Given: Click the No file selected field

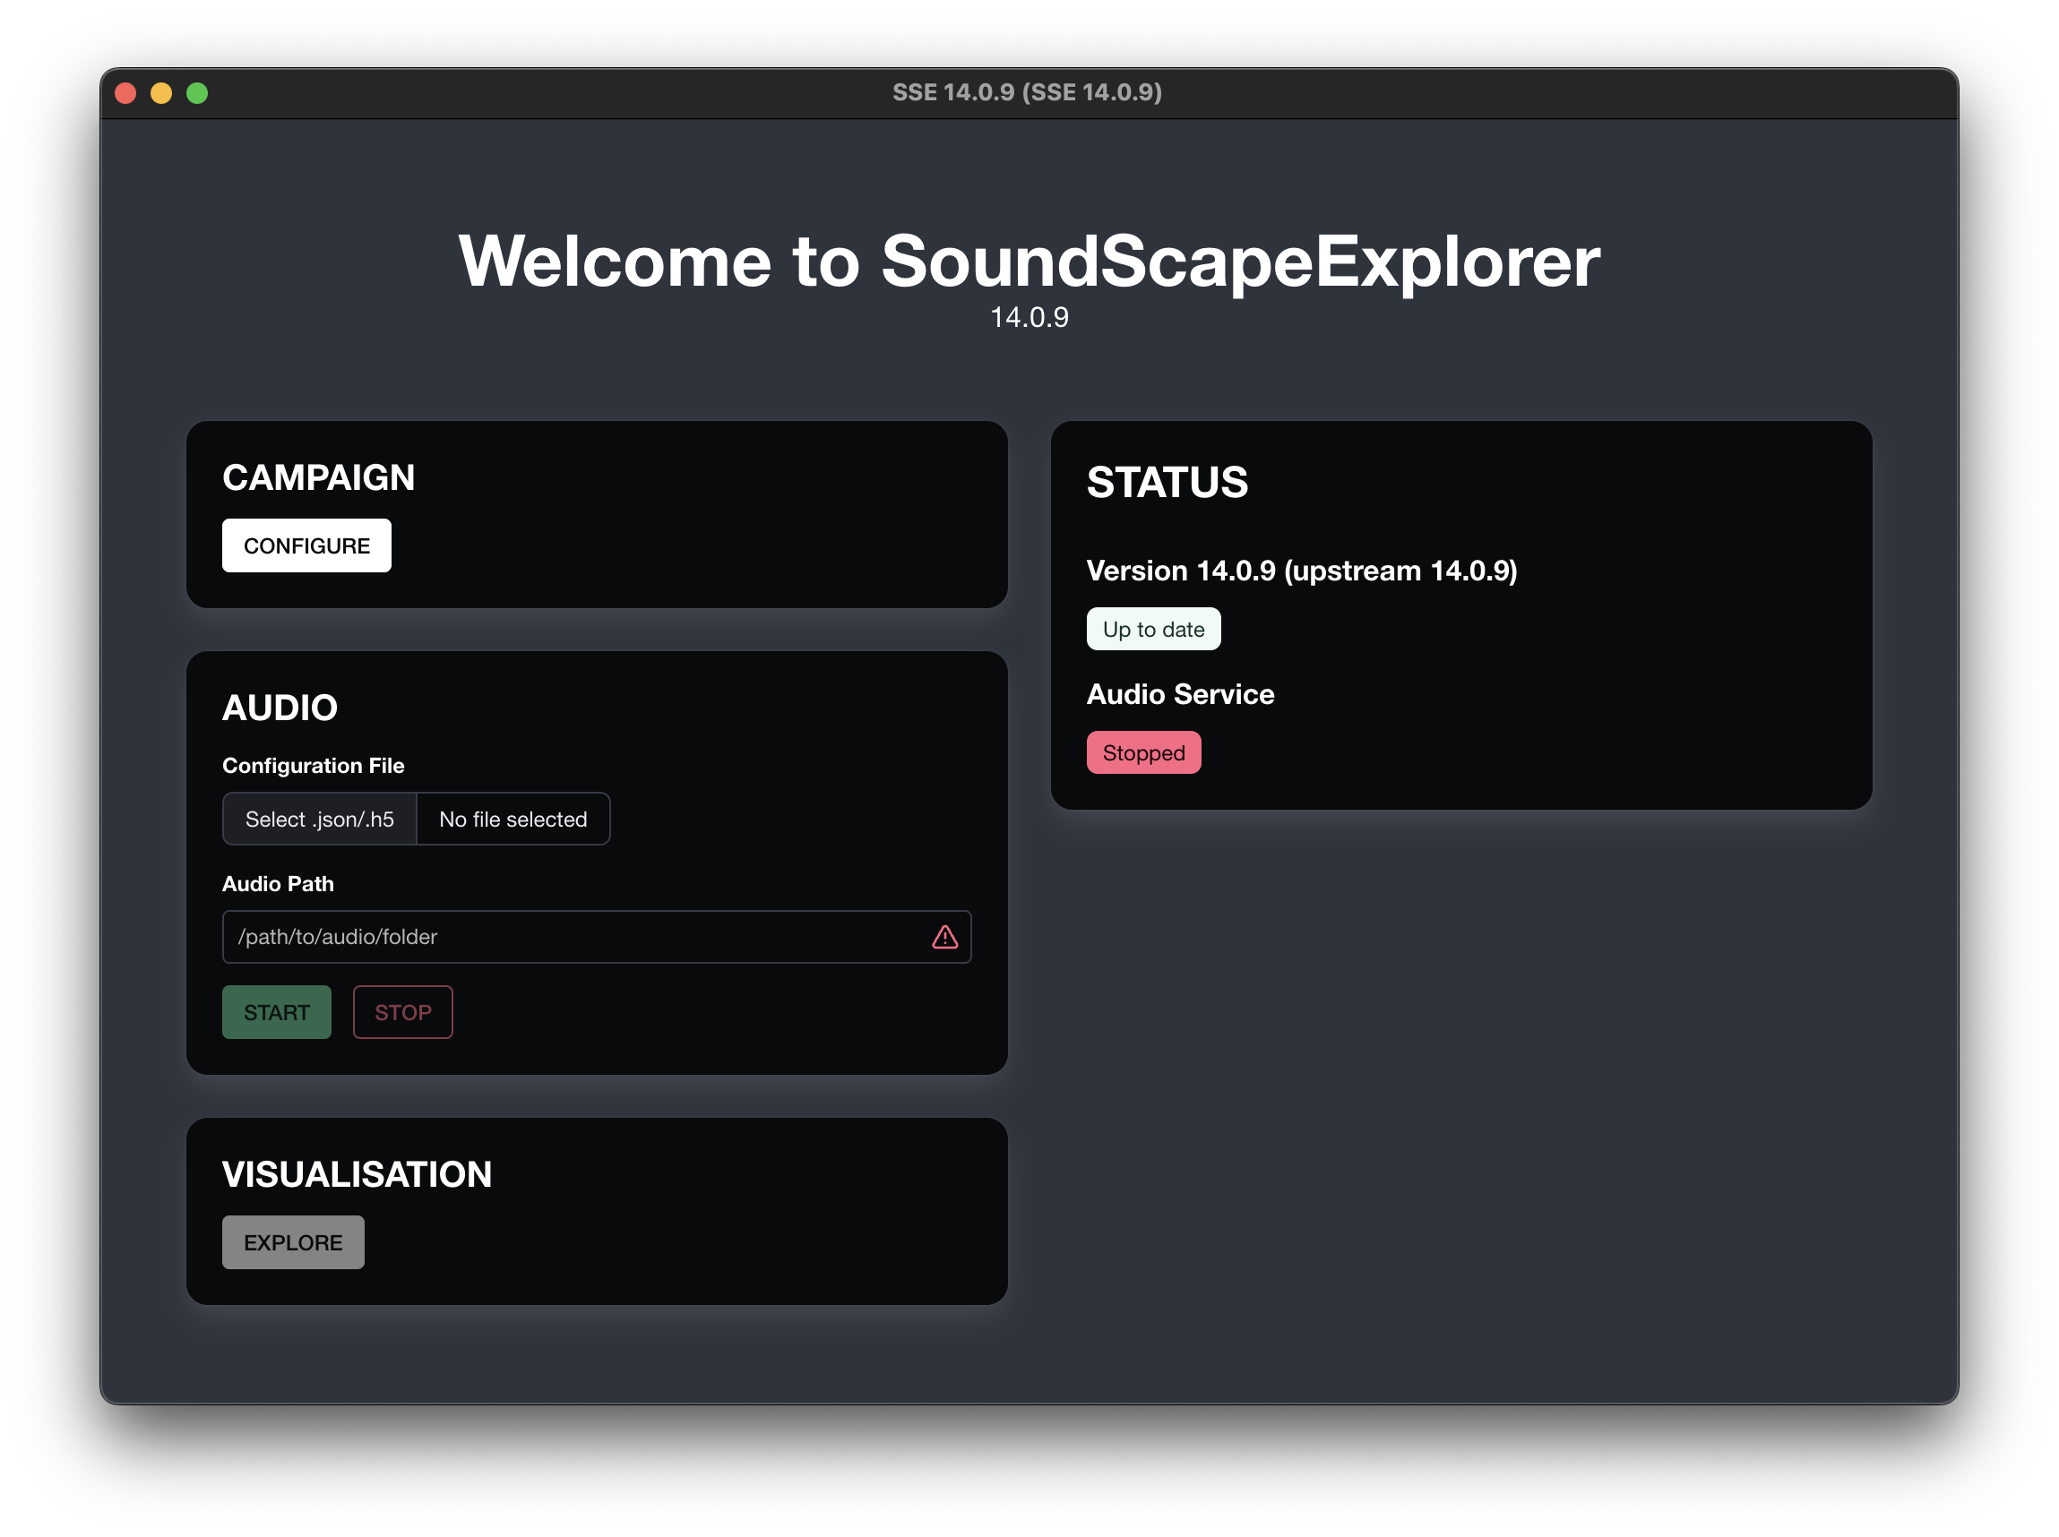Looking at the screenshot, I should [x=513, y=819].
